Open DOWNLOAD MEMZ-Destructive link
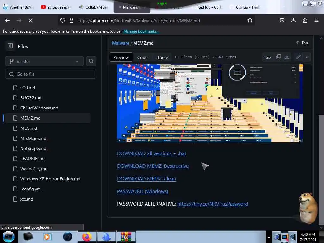The image size is (324, 243). tap(153, 166)
